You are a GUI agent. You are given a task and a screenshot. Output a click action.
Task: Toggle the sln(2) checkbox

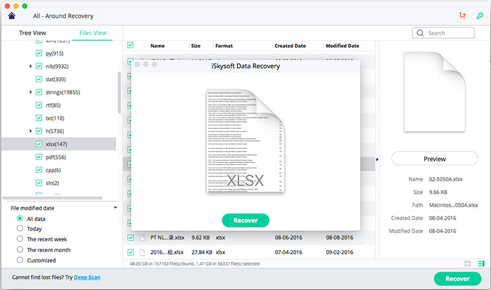[39, 183]
